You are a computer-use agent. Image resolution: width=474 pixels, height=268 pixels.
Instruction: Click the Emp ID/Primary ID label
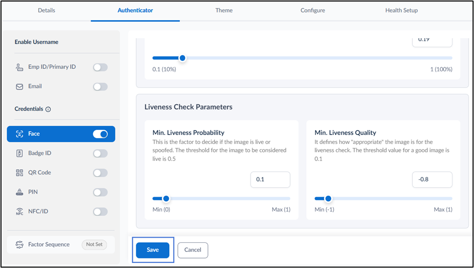[52, 67]
